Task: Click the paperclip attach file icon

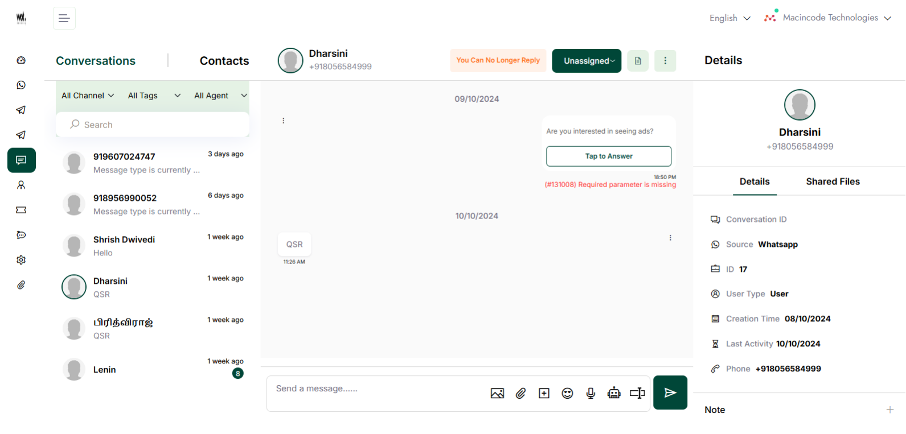Action: pyautogui.click(x=520, y=393)
